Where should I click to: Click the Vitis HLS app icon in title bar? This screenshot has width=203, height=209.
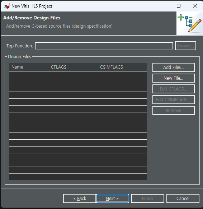(7, 6)
